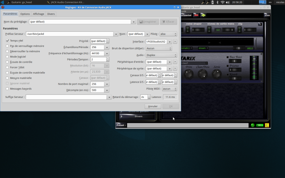This screenshot has height=178, width=285.
Task: Expand the Divers section in Guitarix sidebar
Action: 137,116
